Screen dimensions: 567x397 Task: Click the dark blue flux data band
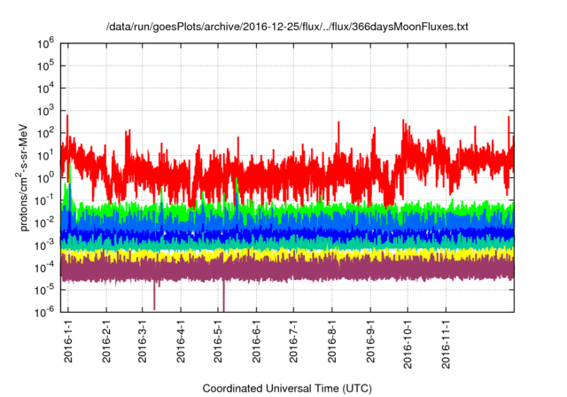(x=292, y=233)
